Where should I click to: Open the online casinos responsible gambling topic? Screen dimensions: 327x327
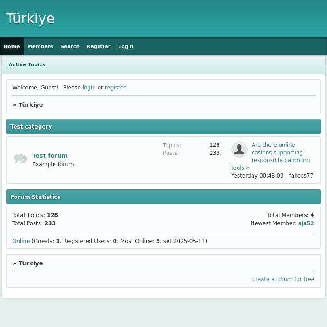point(280,153)
